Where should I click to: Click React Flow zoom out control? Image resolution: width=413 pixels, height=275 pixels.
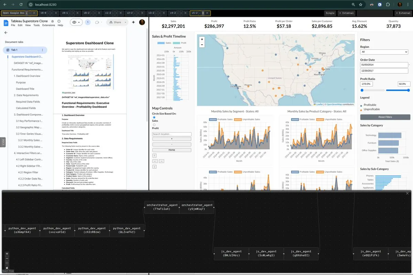(x=7, y=258)
